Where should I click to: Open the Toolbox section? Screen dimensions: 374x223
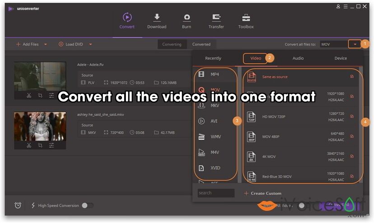pyautogui.click(x=246, y=21)
